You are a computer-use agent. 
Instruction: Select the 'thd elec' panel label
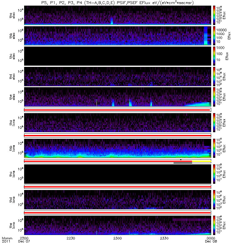click(x=12, y=77)
